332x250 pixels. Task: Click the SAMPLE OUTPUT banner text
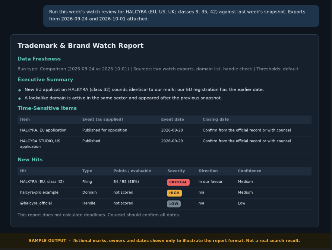(x=164, y=241)
